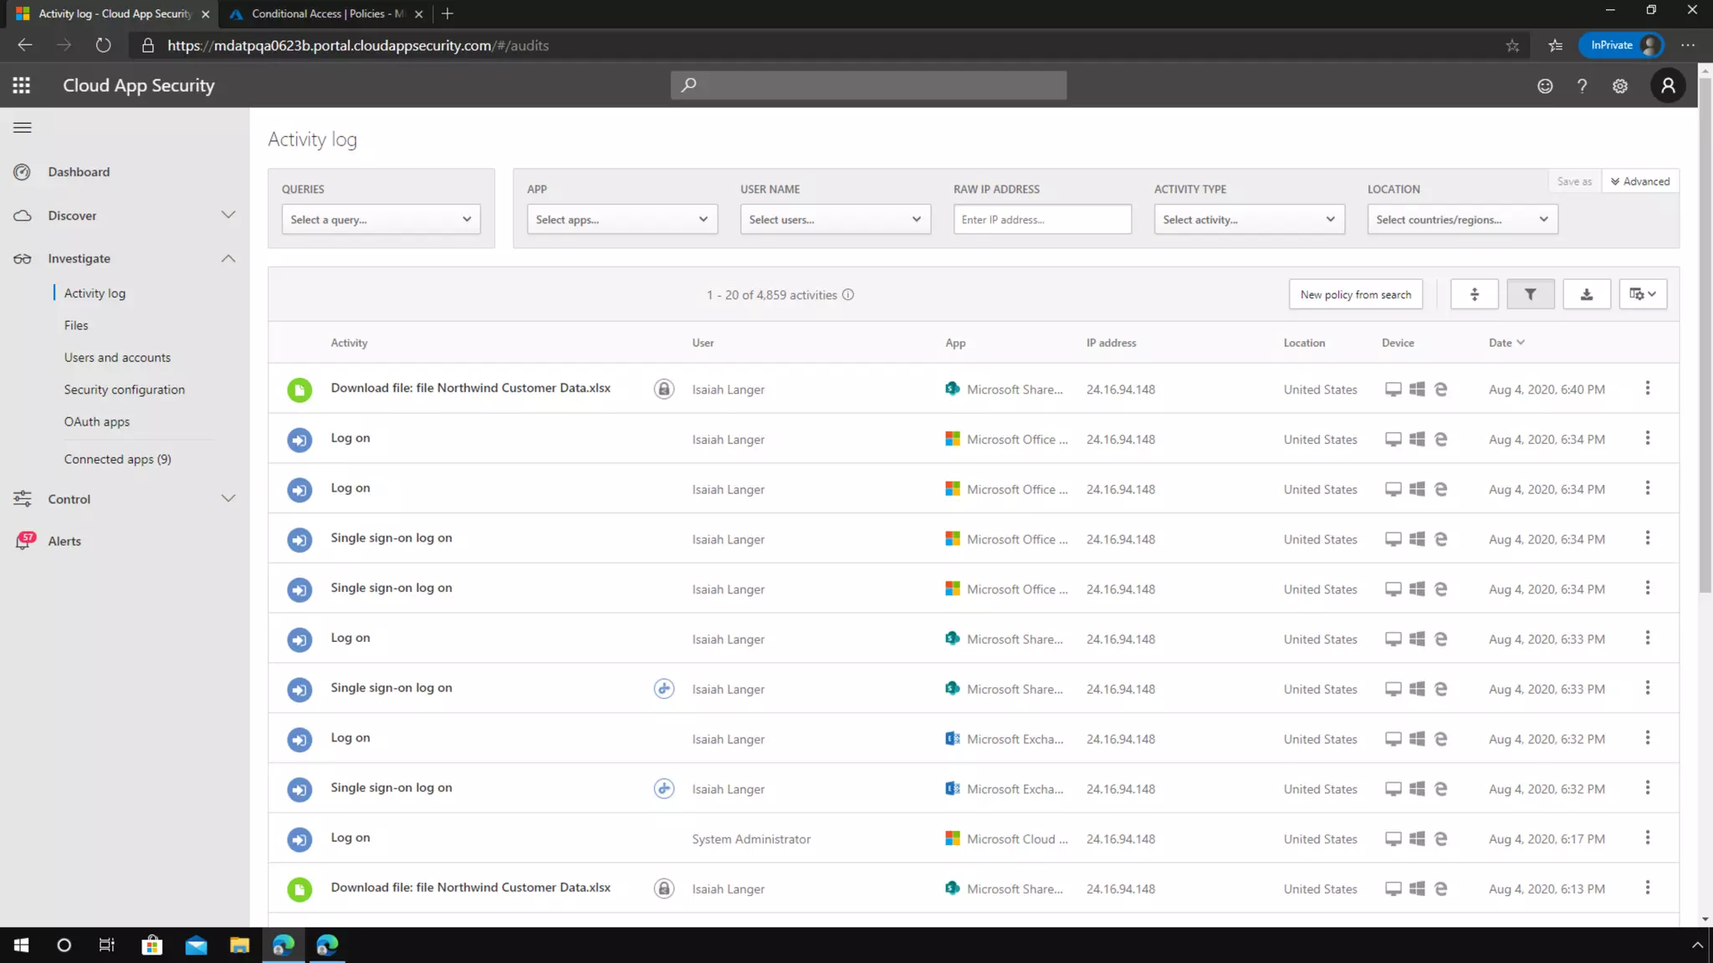Expand the Select activity dropdown
Screen dimensions: 1713x963
tap(1248, 219)
